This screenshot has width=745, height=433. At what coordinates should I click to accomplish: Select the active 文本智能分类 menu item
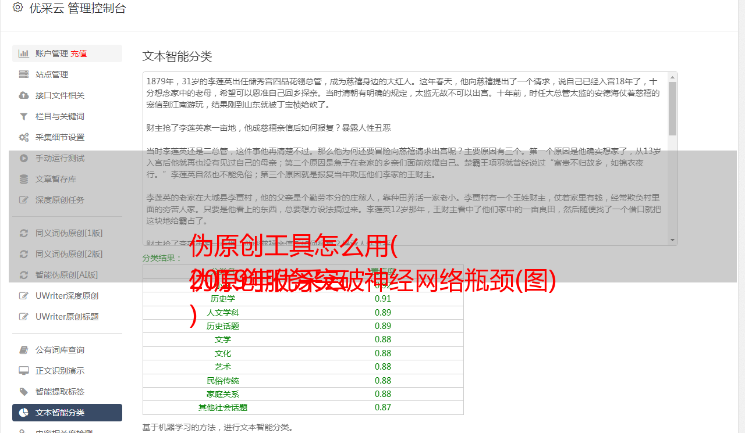point(67,413)
